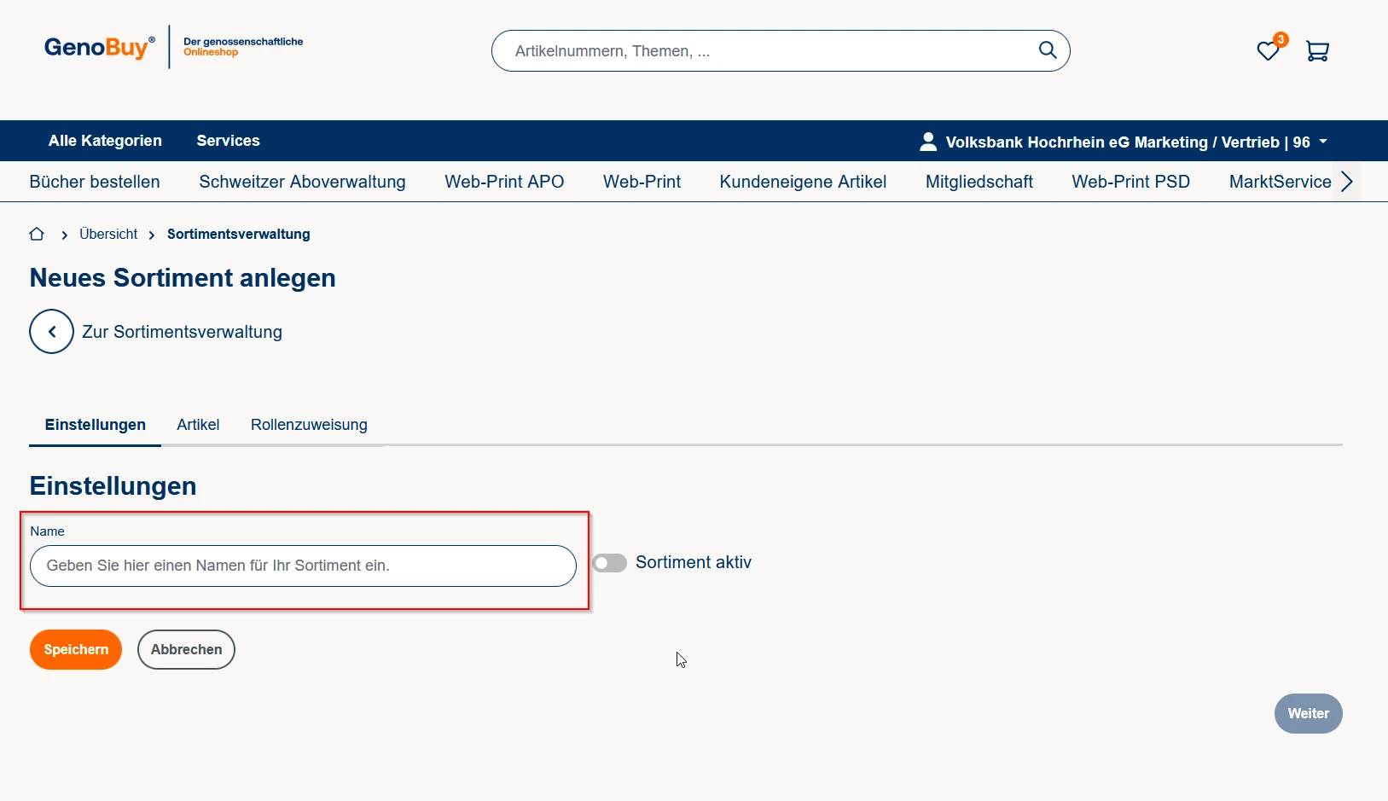Focus the Sortiment Name input field
This screenshot has width=1388, height=801.
click(x=303, y=566)
